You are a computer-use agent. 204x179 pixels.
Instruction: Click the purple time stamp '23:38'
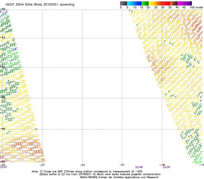pyautogui.click(x=139, y=167)
